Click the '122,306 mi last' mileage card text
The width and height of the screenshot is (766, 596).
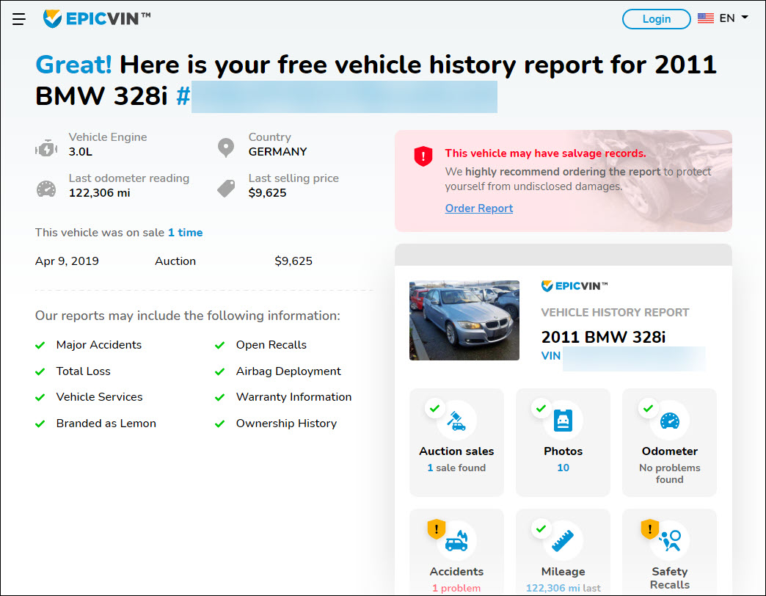tap(563, 588)
